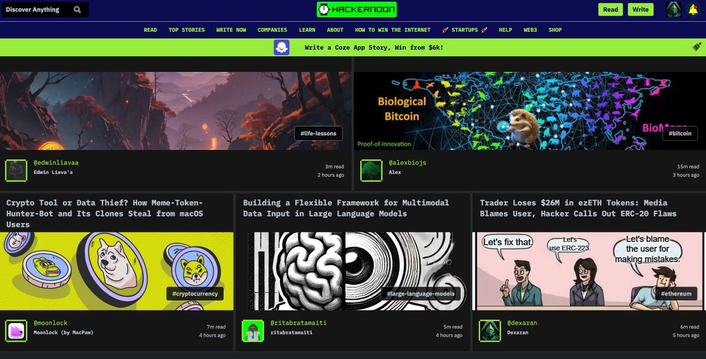Open Crypto Tool or Data Thief headline
This screenshot has width=706, height=359.
click(x=105, y=214)
